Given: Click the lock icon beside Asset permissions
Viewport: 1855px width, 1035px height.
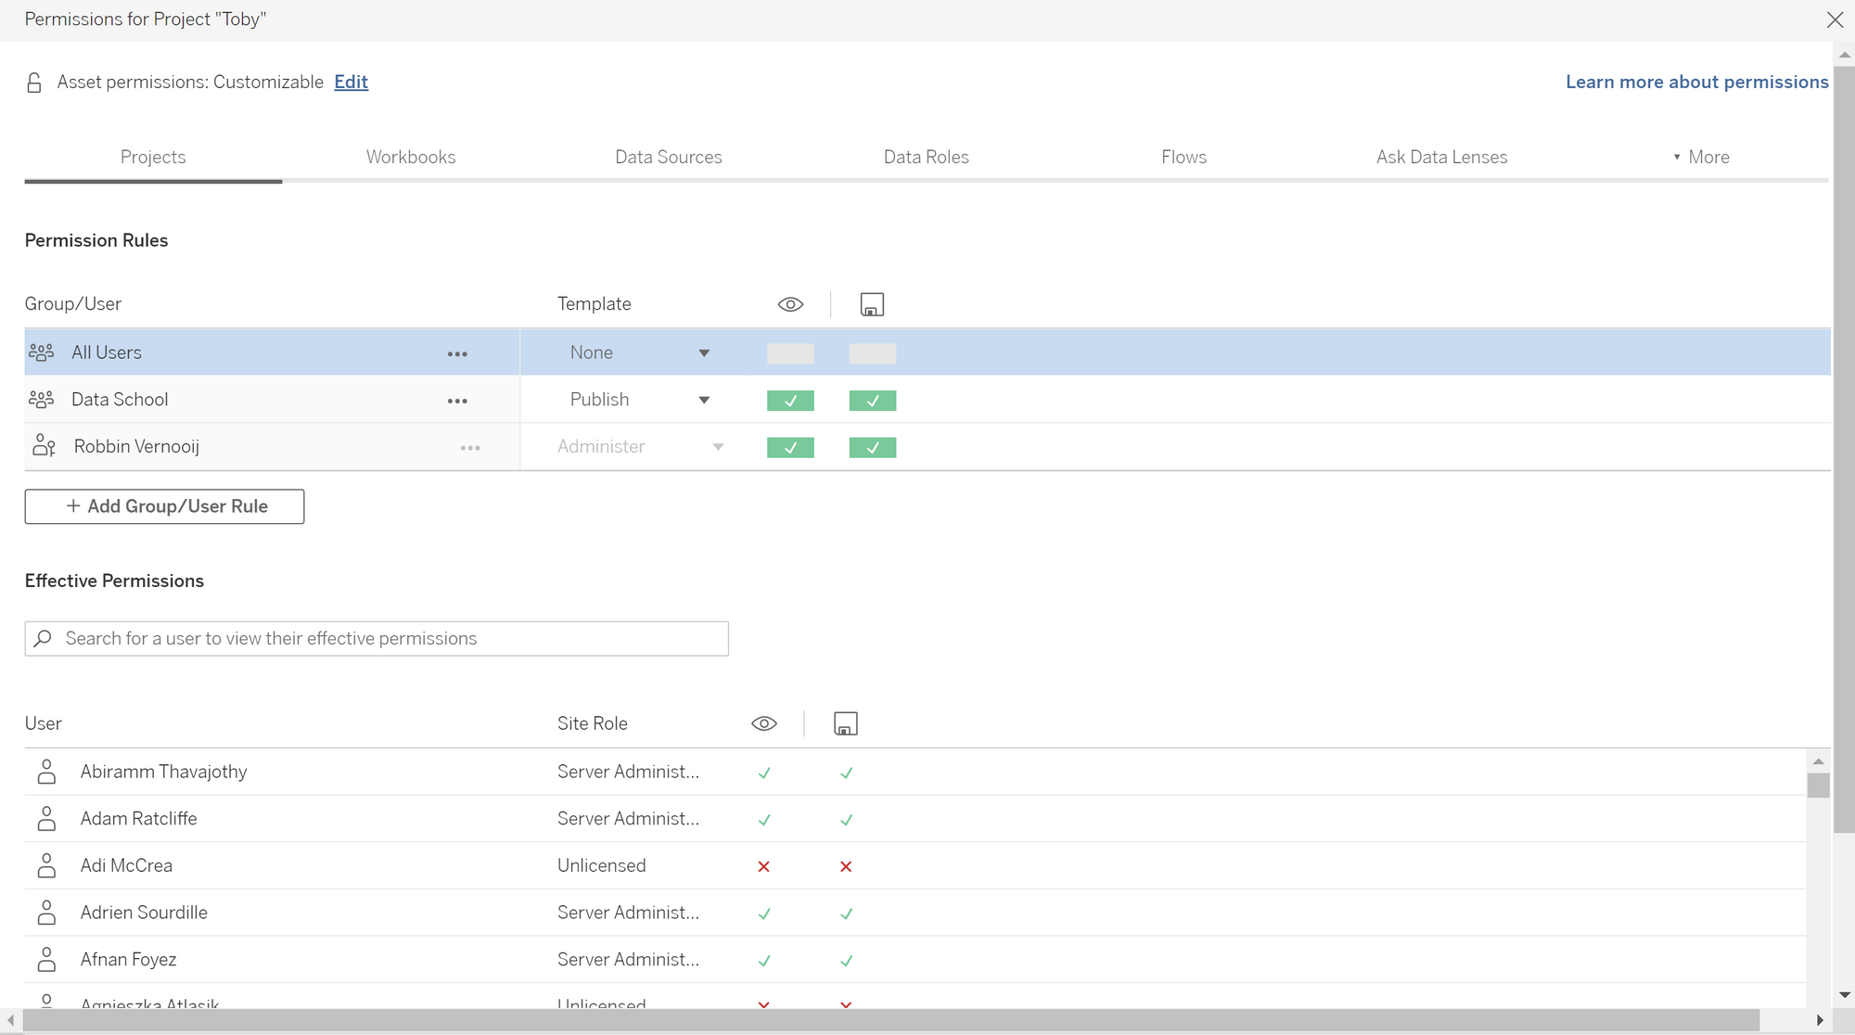Looking at the screenshot, I should click(x=34, y=83).
